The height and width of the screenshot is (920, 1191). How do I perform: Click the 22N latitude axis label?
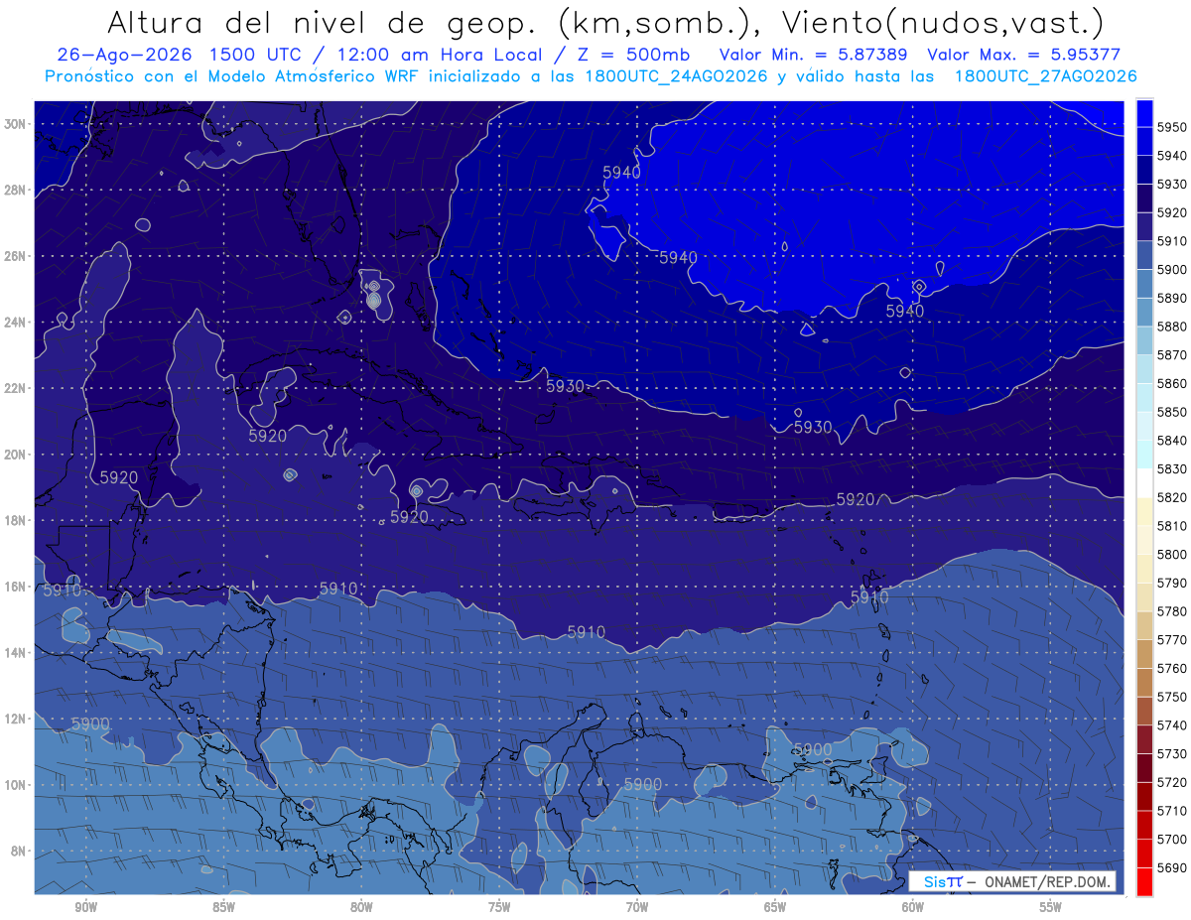14,388
